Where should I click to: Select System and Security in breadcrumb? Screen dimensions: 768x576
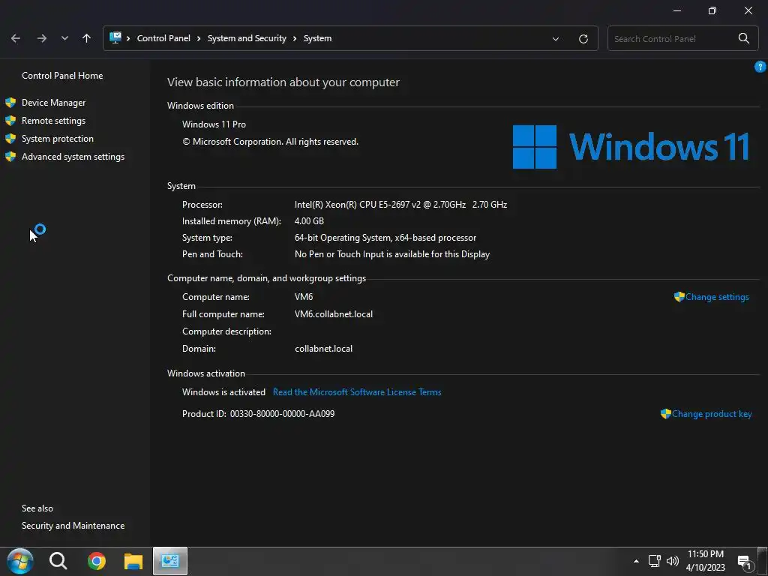[x=247, y=38]
